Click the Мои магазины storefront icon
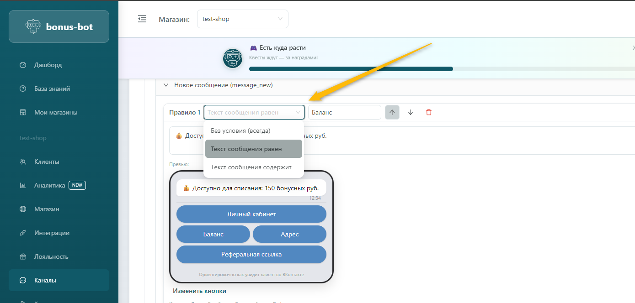Viewport: 635px width, 303px height. coord(23,112)
